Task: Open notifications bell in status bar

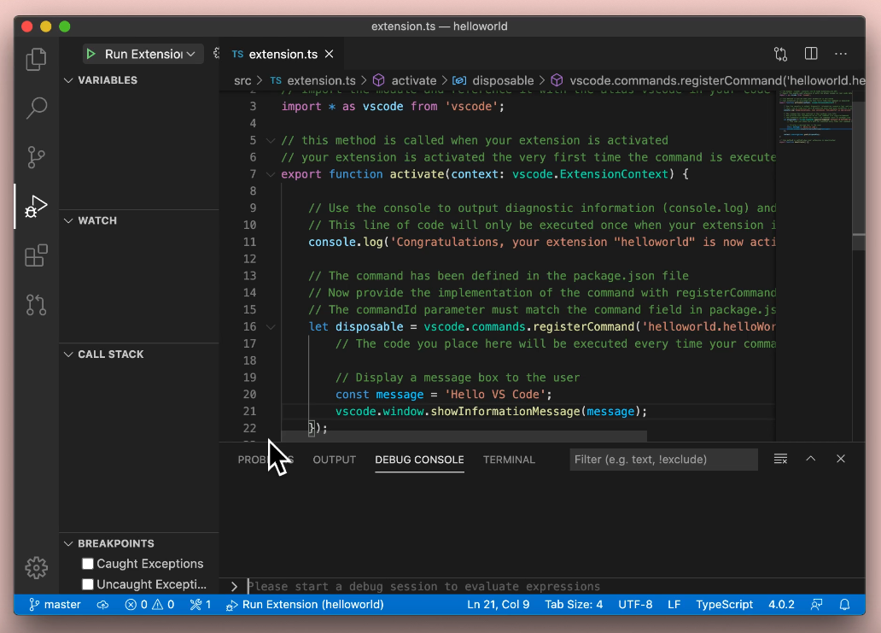Action: 844,604
